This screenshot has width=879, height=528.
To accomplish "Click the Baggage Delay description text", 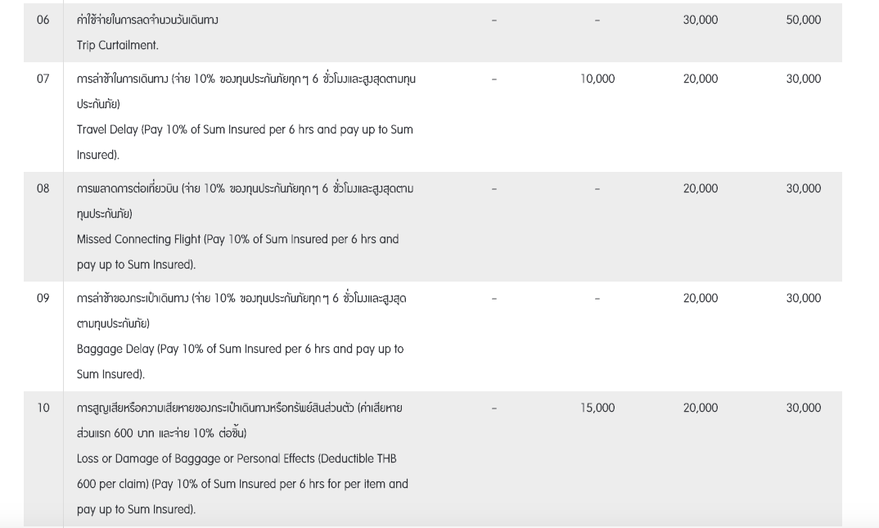I will (x=240, y=349).
